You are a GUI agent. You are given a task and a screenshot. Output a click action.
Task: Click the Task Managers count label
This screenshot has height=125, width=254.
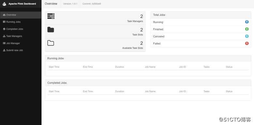(x=135, y=21)
